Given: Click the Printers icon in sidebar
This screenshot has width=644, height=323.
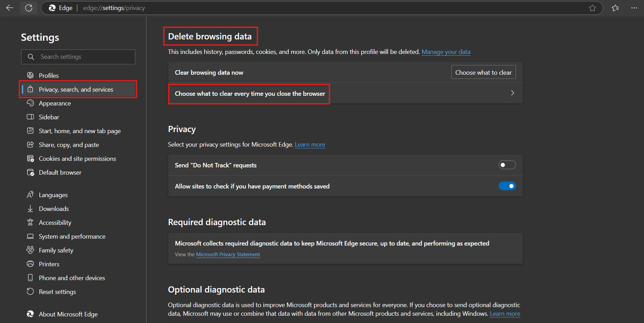Looking at the screenshot, I should pos(30,264).
